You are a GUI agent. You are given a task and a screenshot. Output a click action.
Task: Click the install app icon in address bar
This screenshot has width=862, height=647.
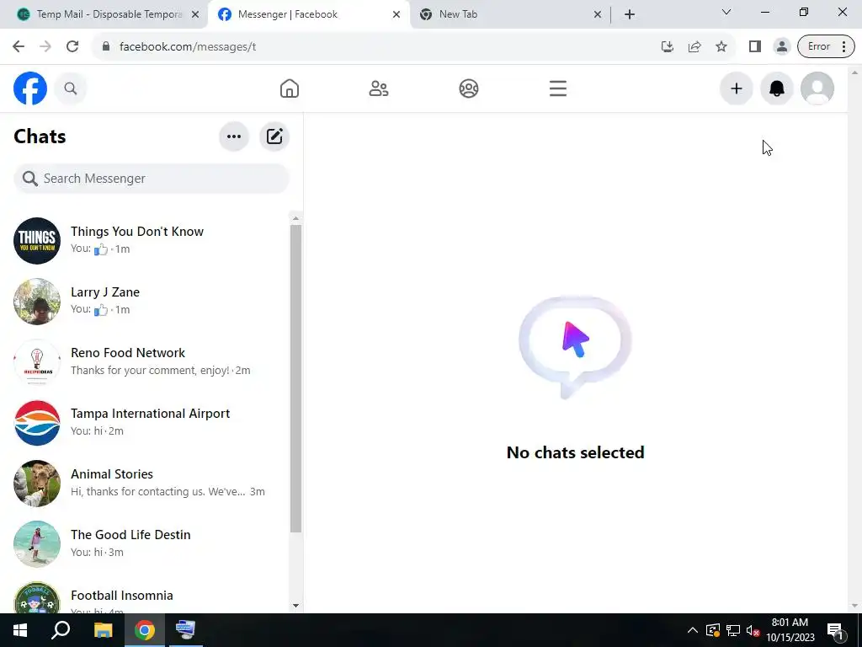[668, 47]
